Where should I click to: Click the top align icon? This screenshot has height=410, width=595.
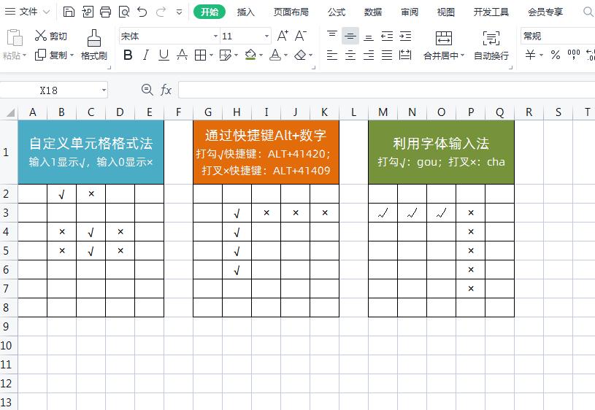[332, 36]
